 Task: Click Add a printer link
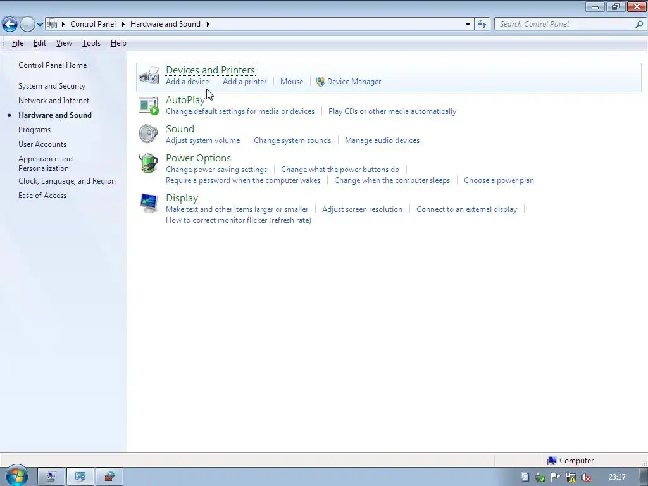(x=245, y=82)
